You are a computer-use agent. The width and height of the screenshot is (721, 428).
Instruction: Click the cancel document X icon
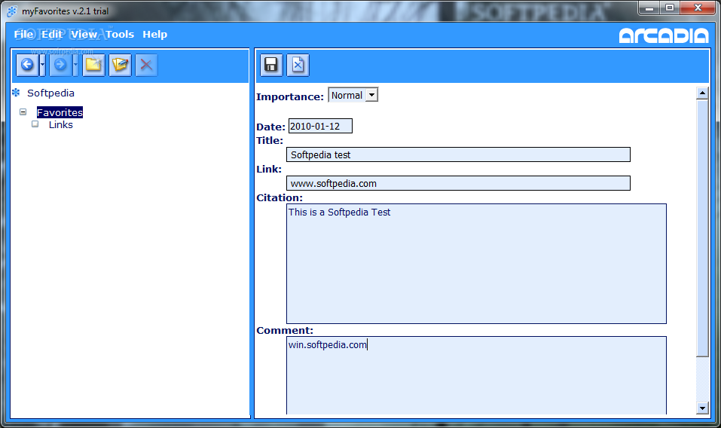(298, 65)
